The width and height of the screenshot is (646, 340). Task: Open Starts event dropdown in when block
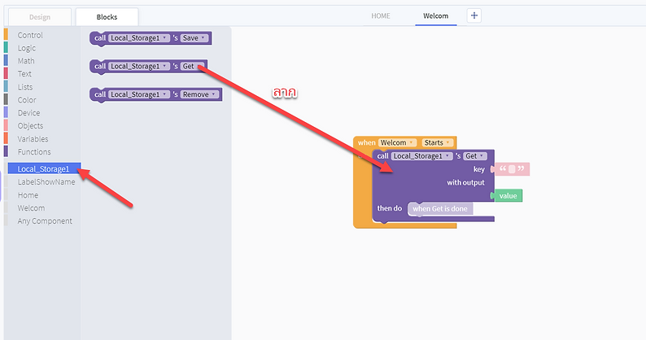[438, 142]
